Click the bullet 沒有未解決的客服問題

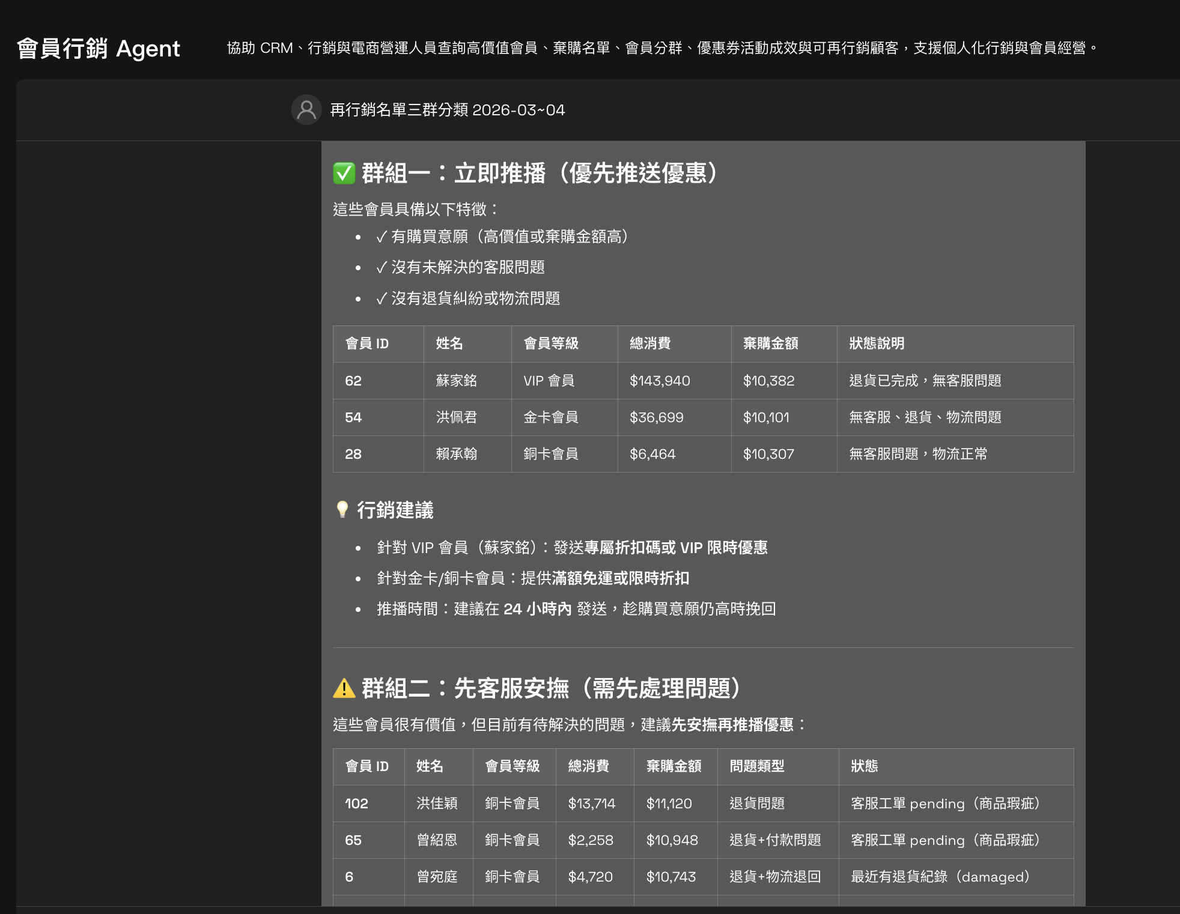[461, 267]
